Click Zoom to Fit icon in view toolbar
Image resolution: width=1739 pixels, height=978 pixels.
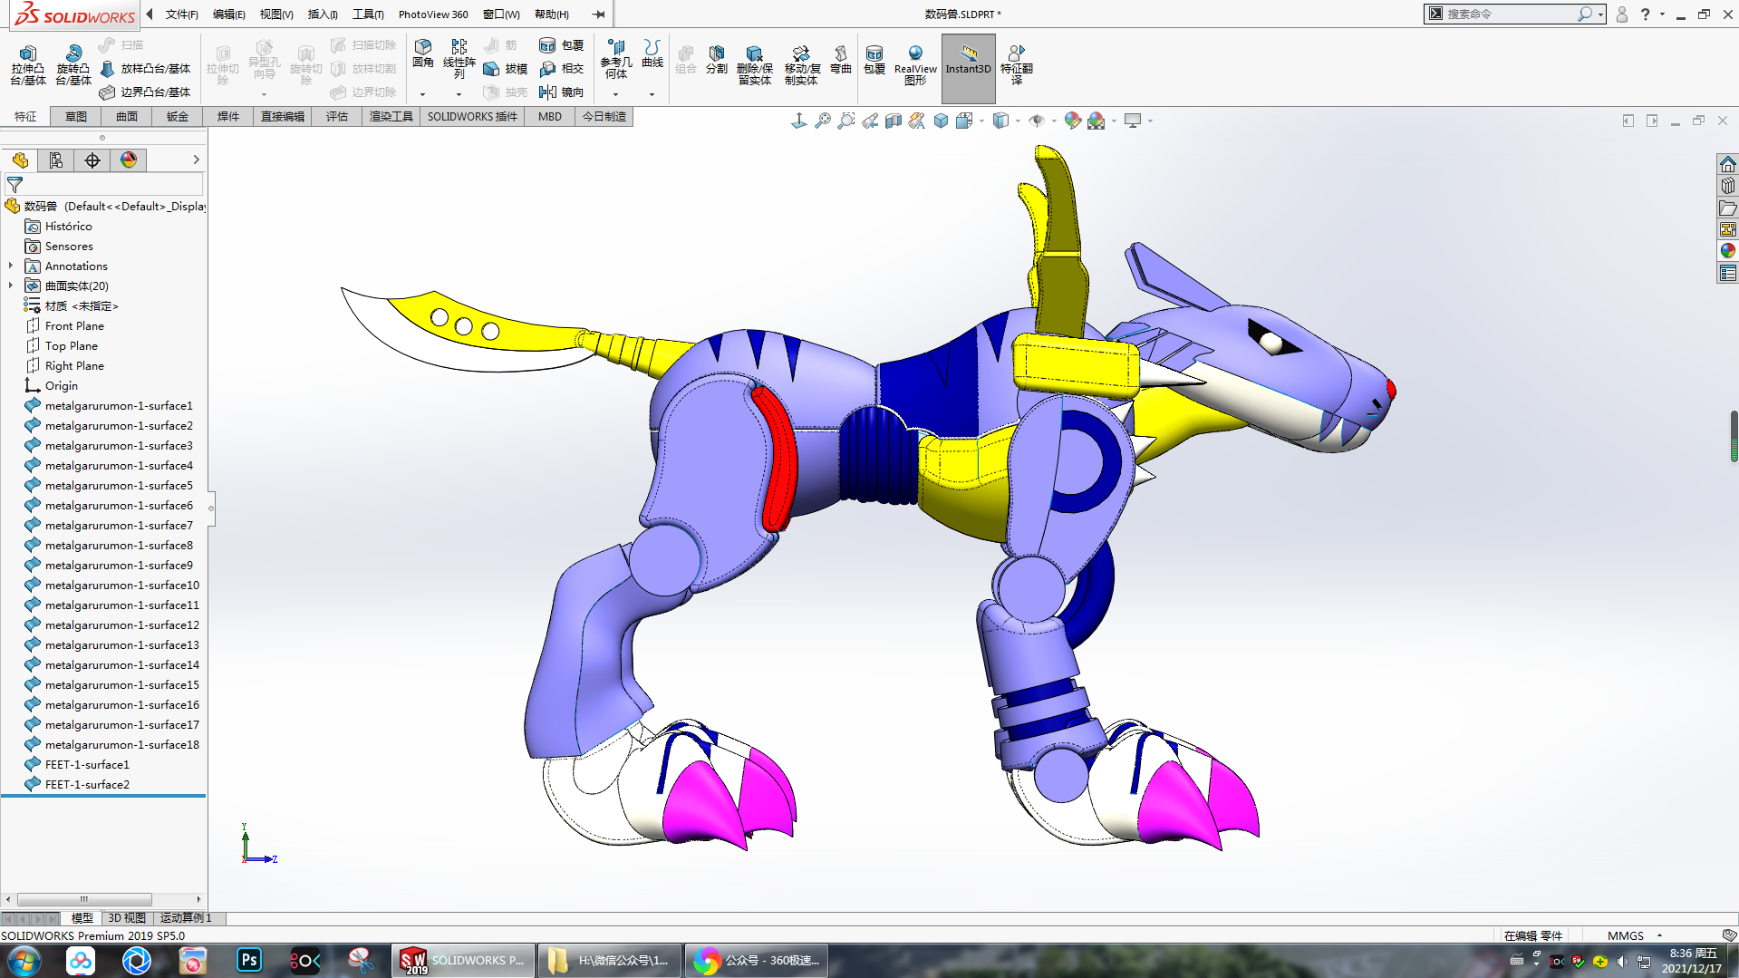point(823,121)
